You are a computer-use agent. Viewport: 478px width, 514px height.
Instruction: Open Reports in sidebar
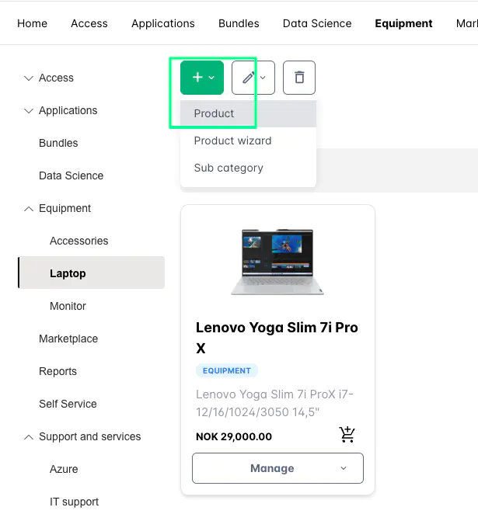(58, 371)
